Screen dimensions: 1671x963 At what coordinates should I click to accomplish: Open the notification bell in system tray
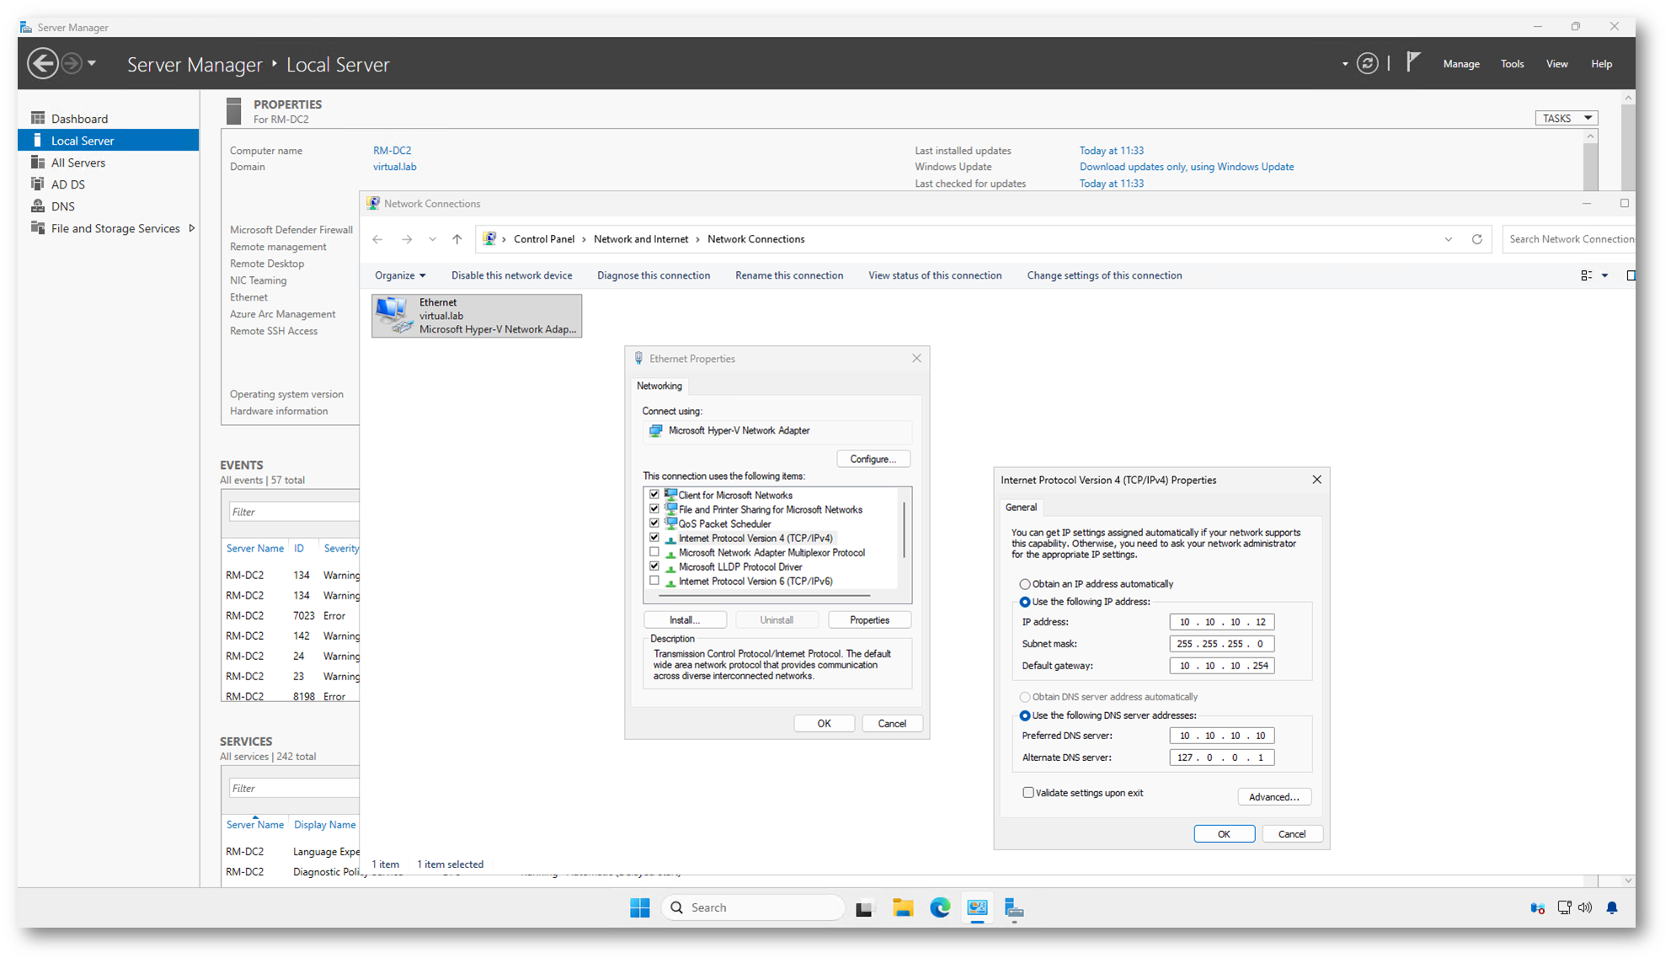[1612, 907]
